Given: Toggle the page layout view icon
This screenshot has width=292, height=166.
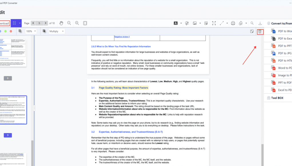Looking at the screenshot, I should [85, 23].
